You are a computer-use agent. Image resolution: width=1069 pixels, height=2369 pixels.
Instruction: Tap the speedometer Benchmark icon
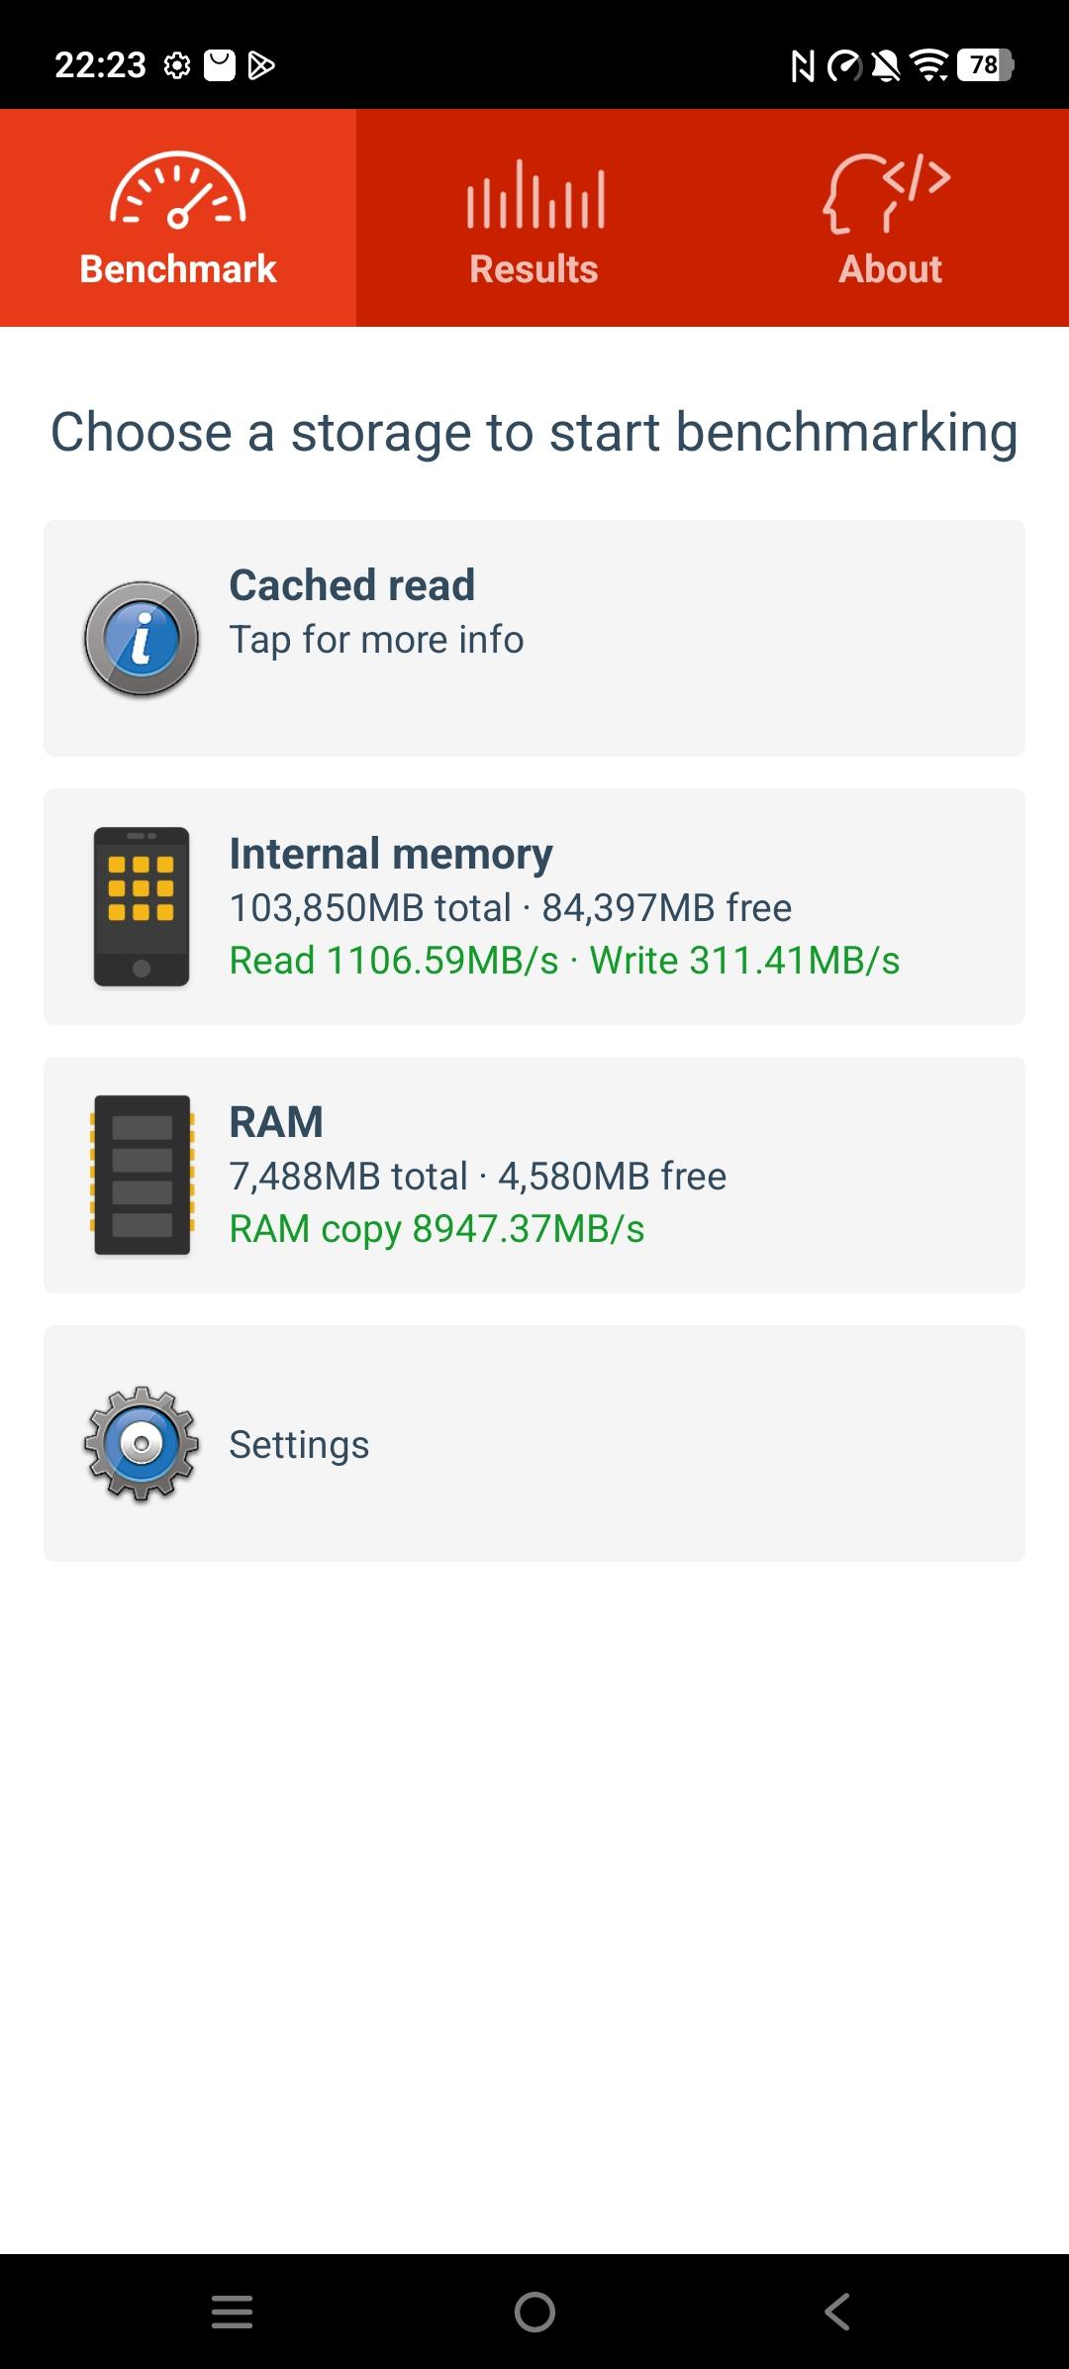tap(178, 191)
